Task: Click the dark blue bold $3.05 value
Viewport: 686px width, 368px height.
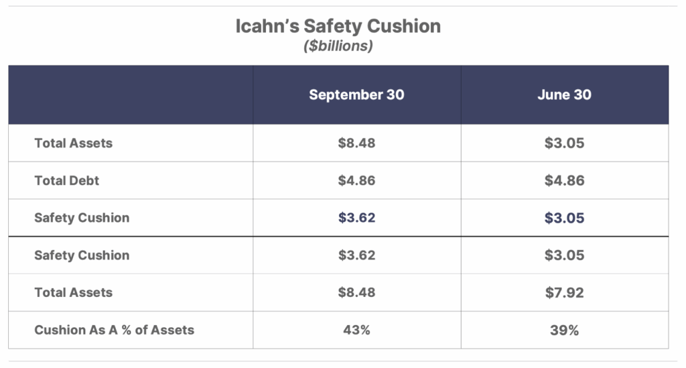Action: tap(564, 218)
